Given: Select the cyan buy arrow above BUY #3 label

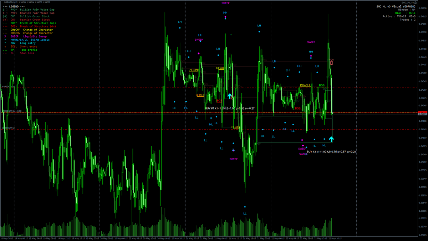Looking at the screenshot, I should 331,139.
